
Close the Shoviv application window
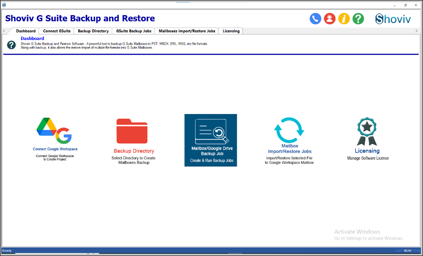(x=416, y=5)
